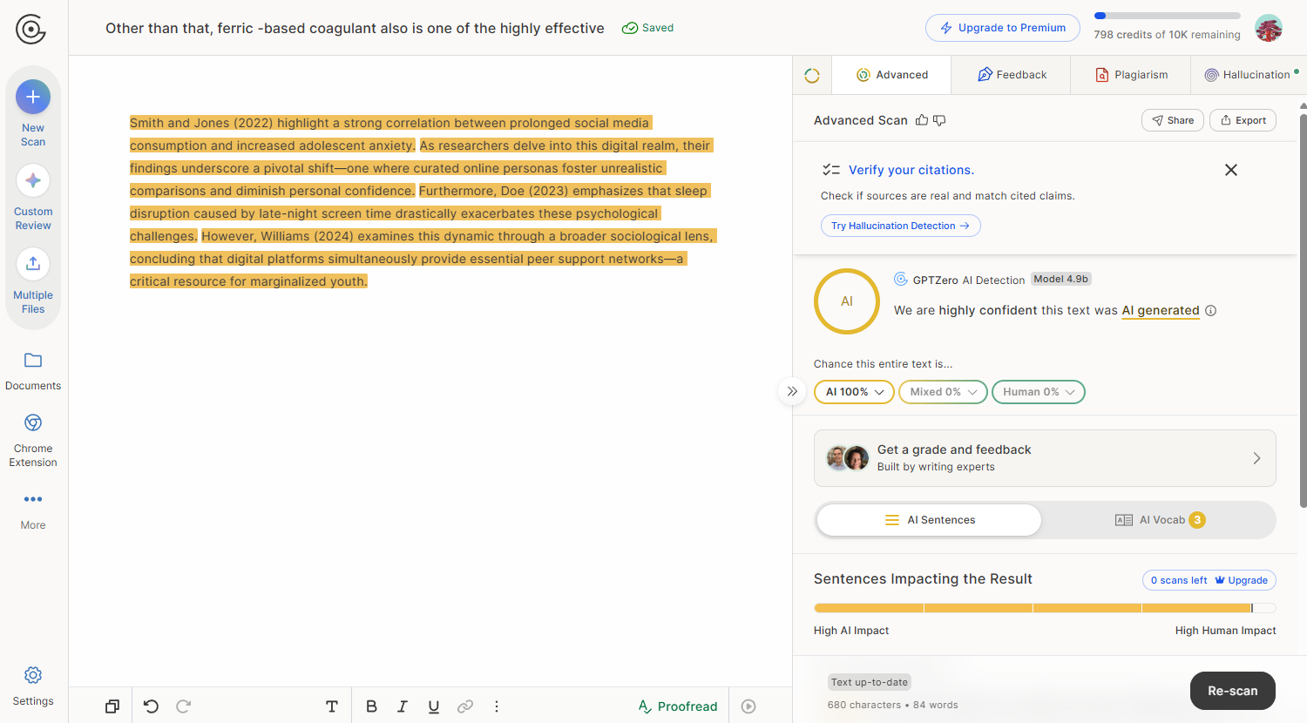
Task: Switch to the Hallucination tab
Action: coord(1248,75)
